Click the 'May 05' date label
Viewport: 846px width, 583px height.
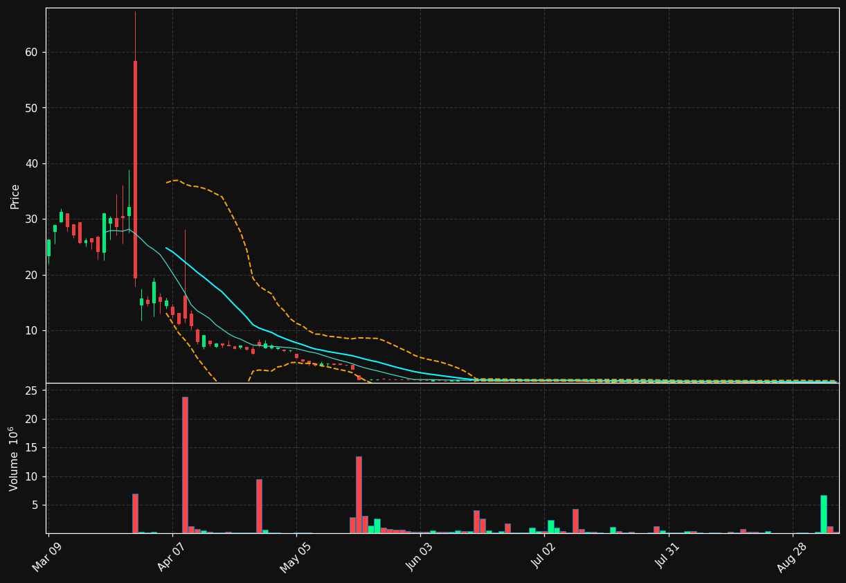[296, 557]
